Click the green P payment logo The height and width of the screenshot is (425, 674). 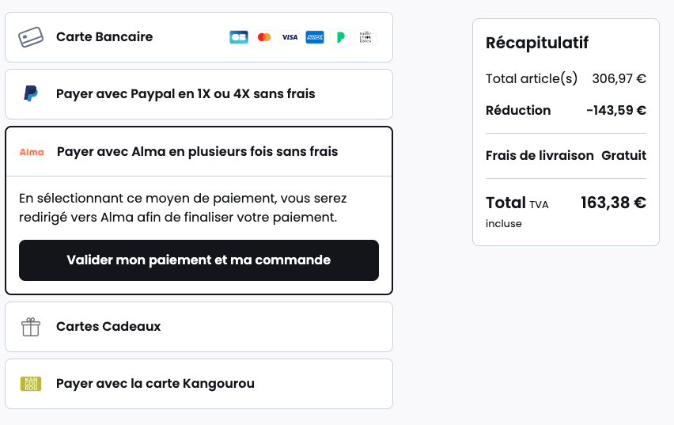(x=340, y=37)
